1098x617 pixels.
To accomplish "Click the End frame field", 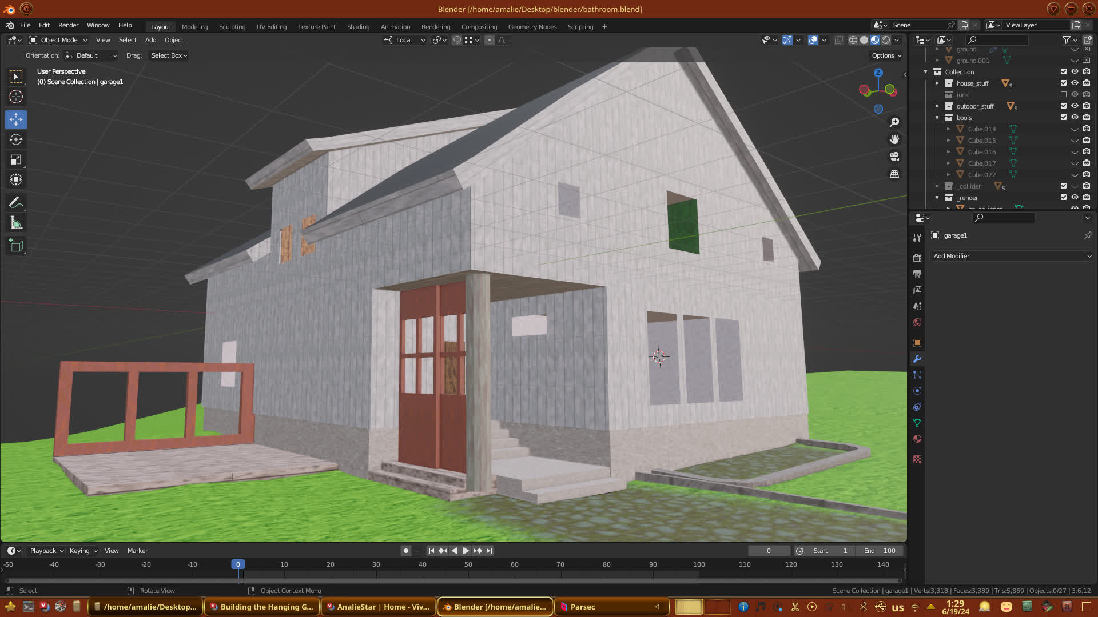I will coord(880,551).
